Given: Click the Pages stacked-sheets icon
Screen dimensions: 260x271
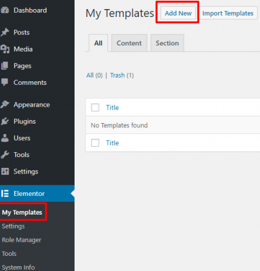Looking at the screenshot, I should coord(5,65).
